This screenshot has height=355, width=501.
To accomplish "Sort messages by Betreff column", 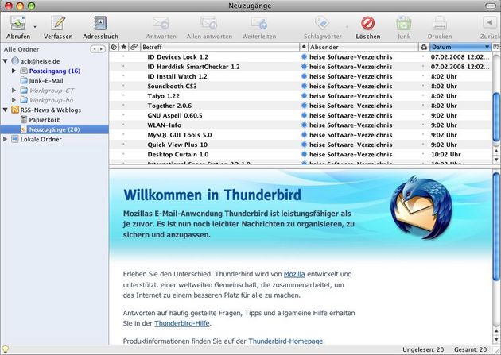I will point(219,47).
